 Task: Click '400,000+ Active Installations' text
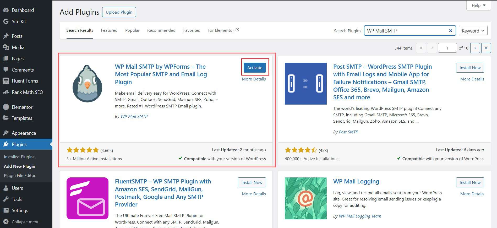[x=312, y=159]
